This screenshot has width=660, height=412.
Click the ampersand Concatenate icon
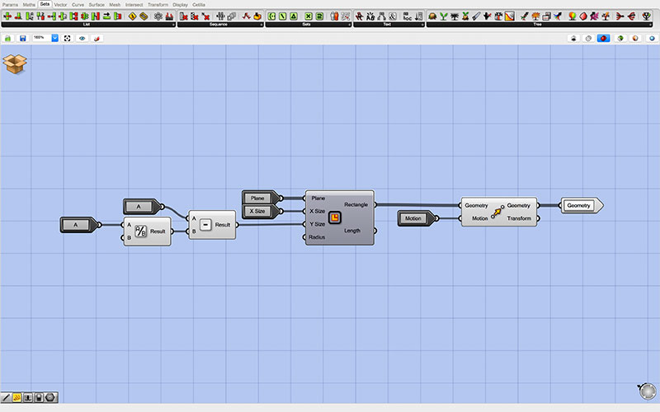tap(393, 16)
